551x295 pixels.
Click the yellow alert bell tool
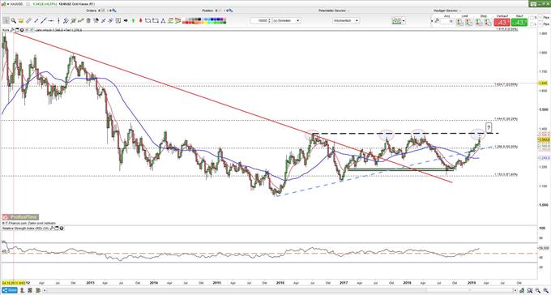(x=21, y=20)
